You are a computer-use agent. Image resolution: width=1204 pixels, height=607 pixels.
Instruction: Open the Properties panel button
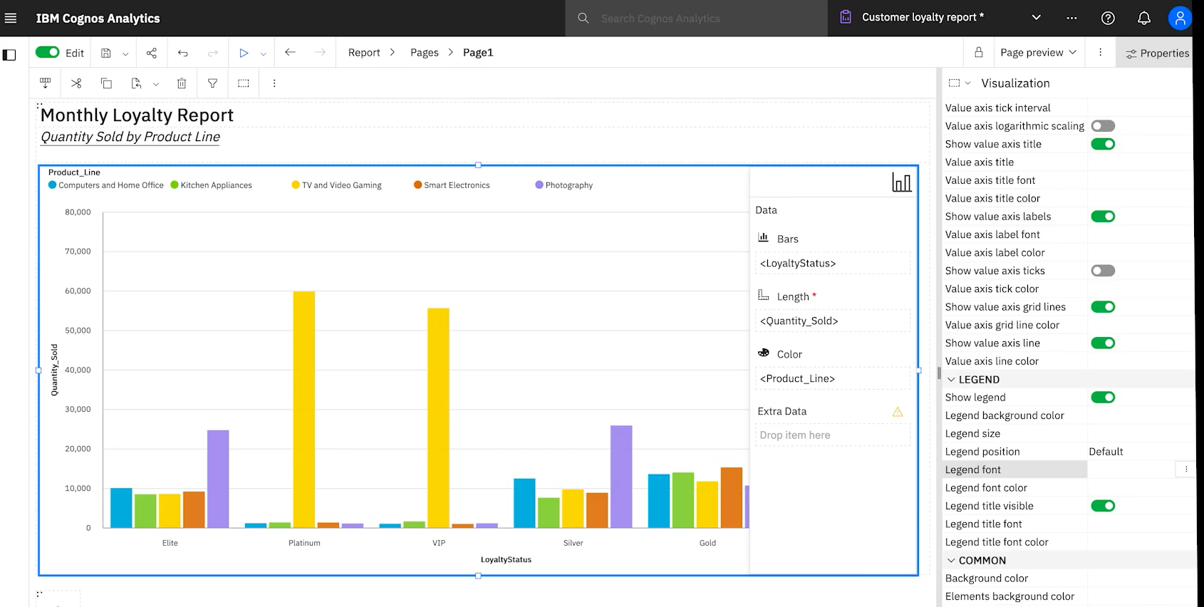(x=1157, y=53)
